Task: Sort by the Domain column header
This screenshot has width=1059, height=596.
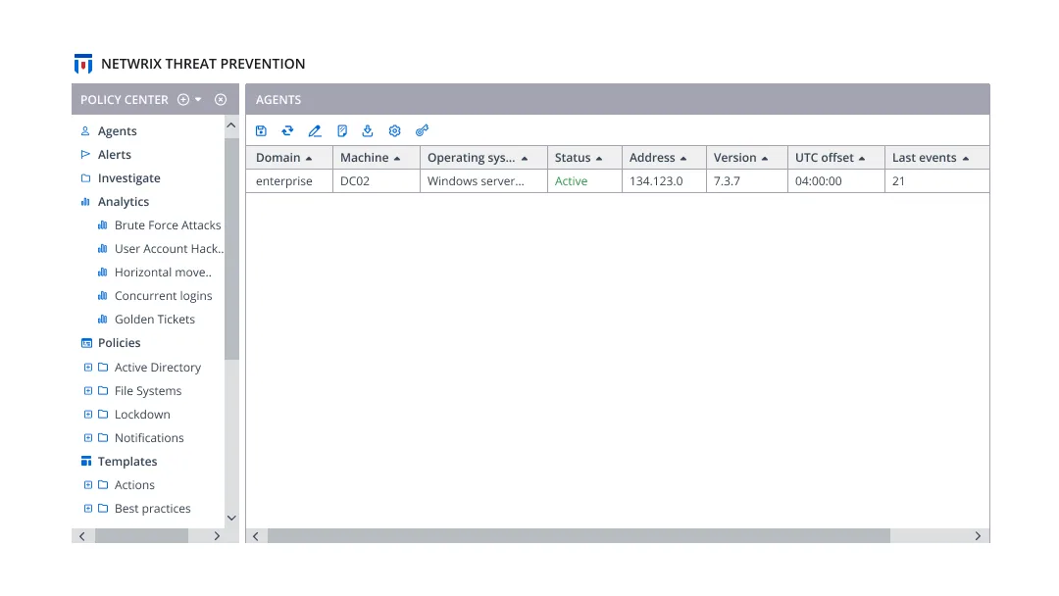Action: (x=289, y=157)
